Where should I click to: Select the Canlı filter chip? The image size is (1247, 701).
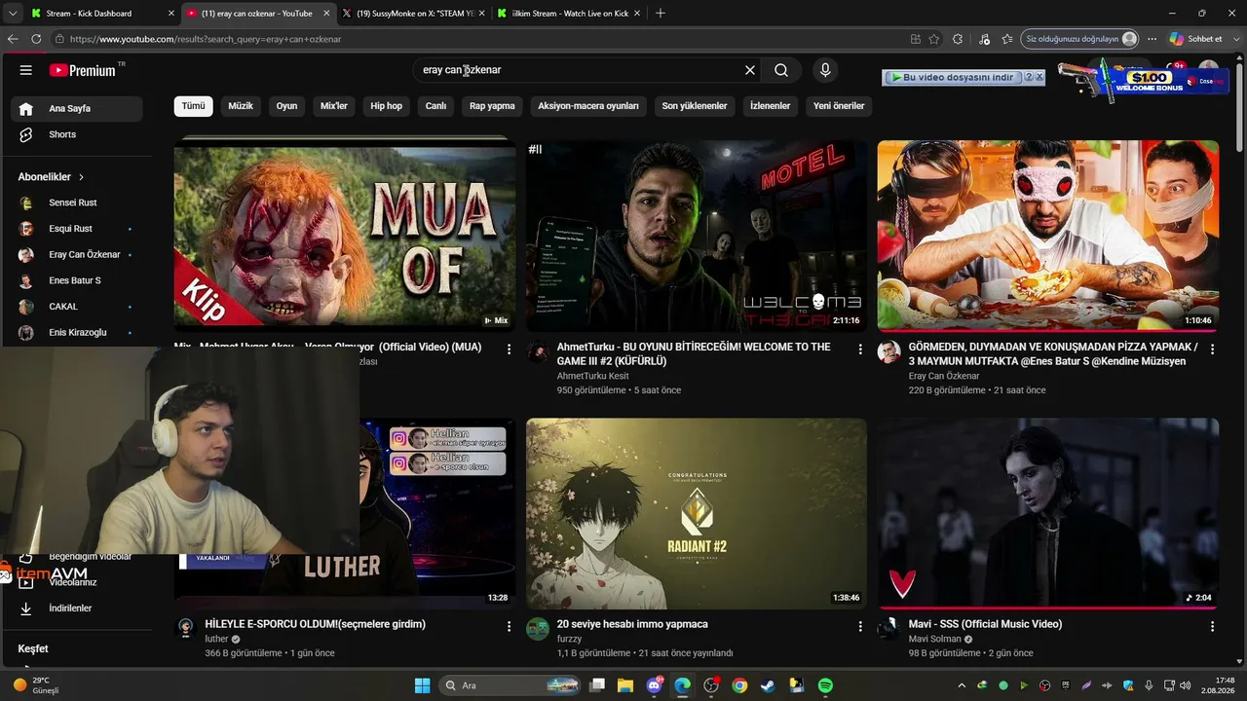[x=435, y=106]
